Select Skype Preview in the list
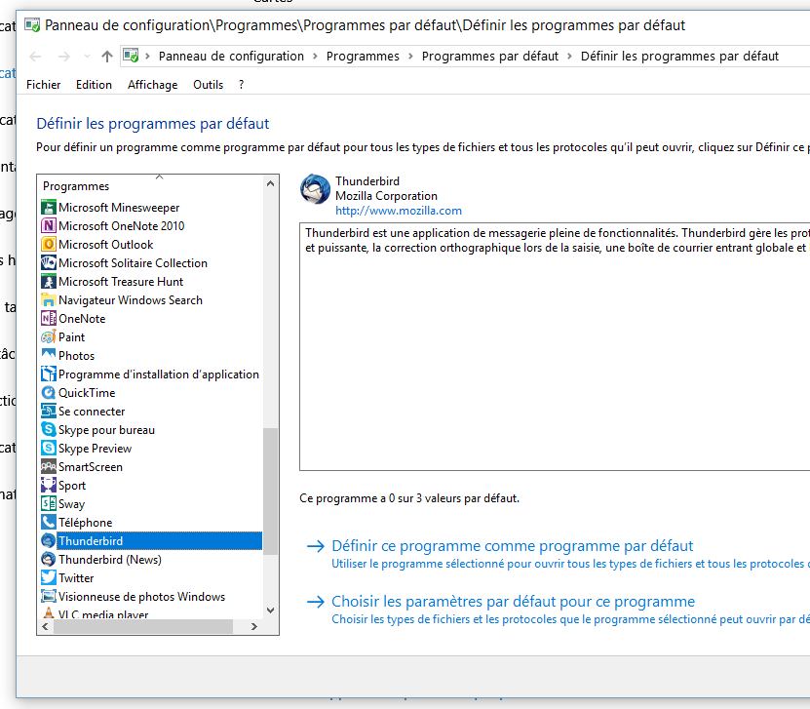This screenshot has width=810, height=709. pos(96,448)
